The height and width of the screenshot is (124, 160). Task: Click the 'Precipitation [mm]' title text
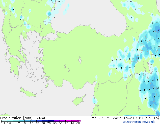pos(16,118)
